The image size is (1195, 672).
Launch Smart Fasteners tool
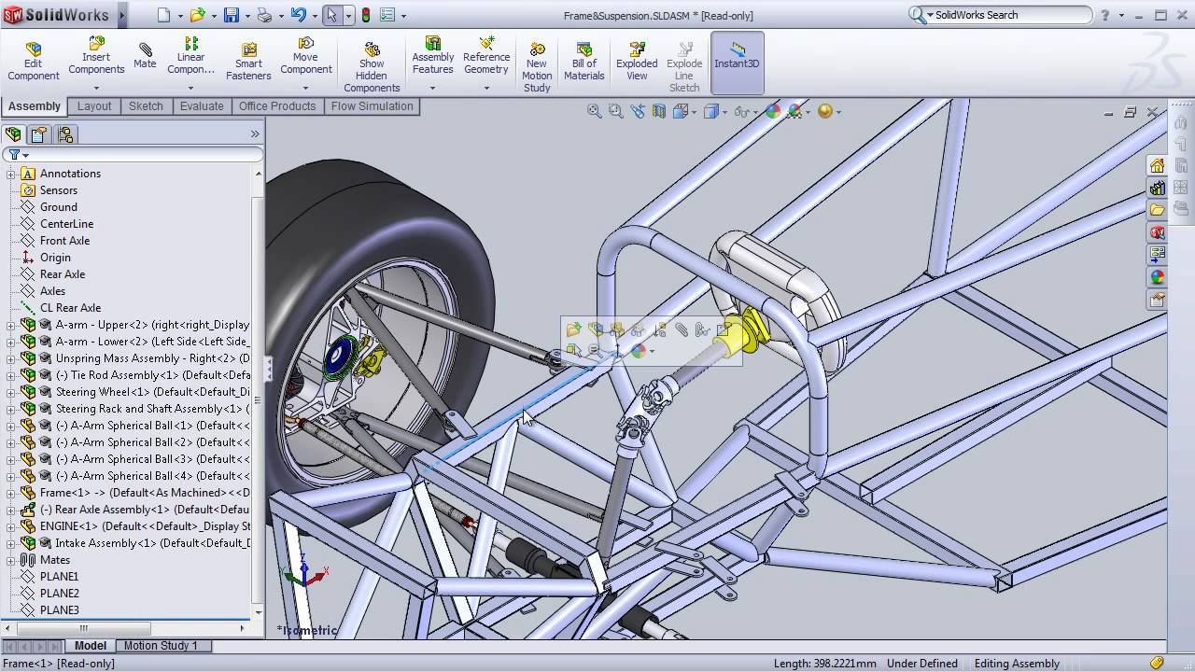click(x=248, y=62)
